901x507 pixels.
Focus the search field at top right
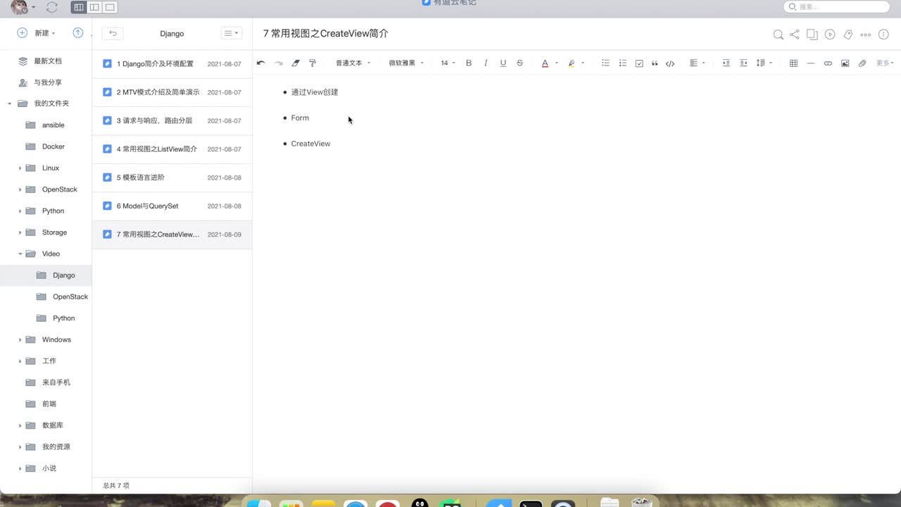point(837,6)
